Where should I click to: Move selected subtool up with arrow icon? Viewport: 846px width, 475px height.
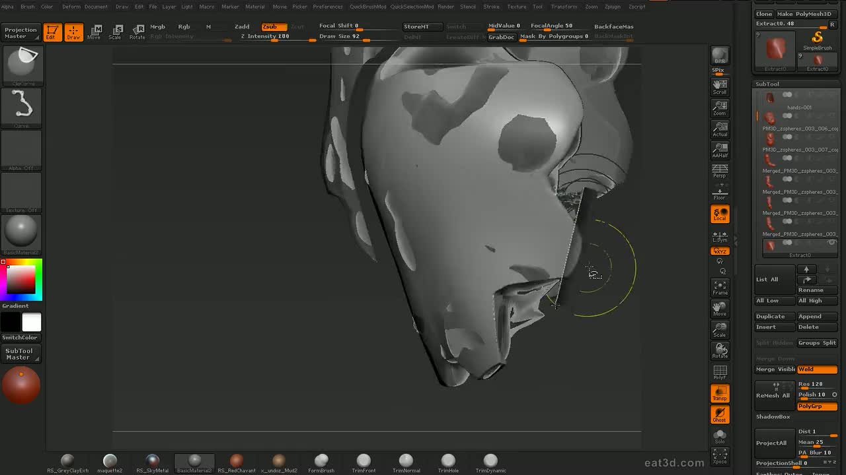coord(806,269)
